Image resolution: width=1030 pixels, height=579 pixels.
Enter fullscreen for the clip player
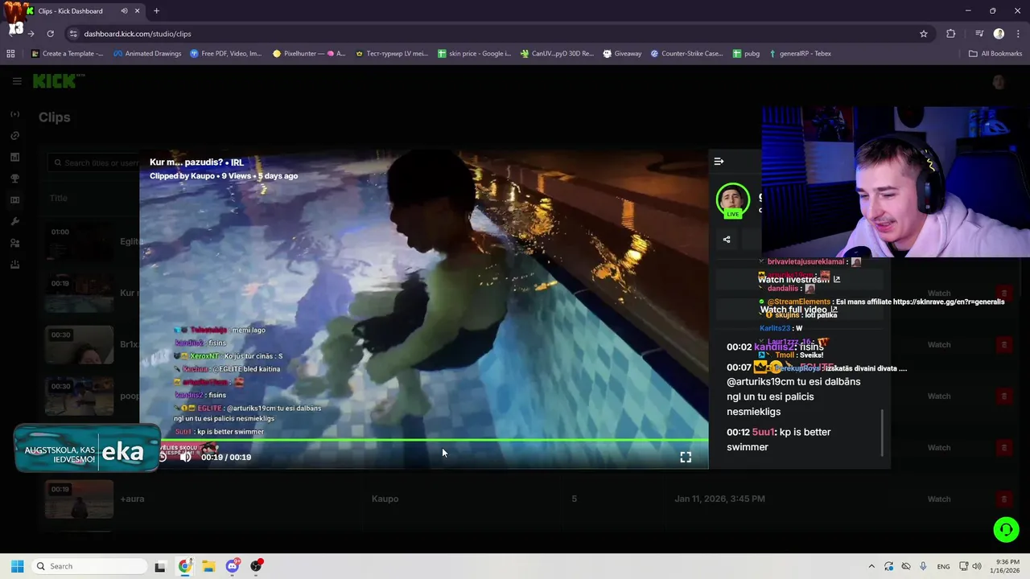pos(686,457)
